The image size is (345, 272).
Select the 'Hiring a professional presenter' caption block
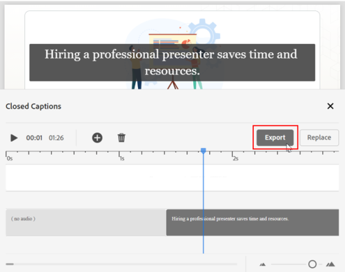coord(253,222)
